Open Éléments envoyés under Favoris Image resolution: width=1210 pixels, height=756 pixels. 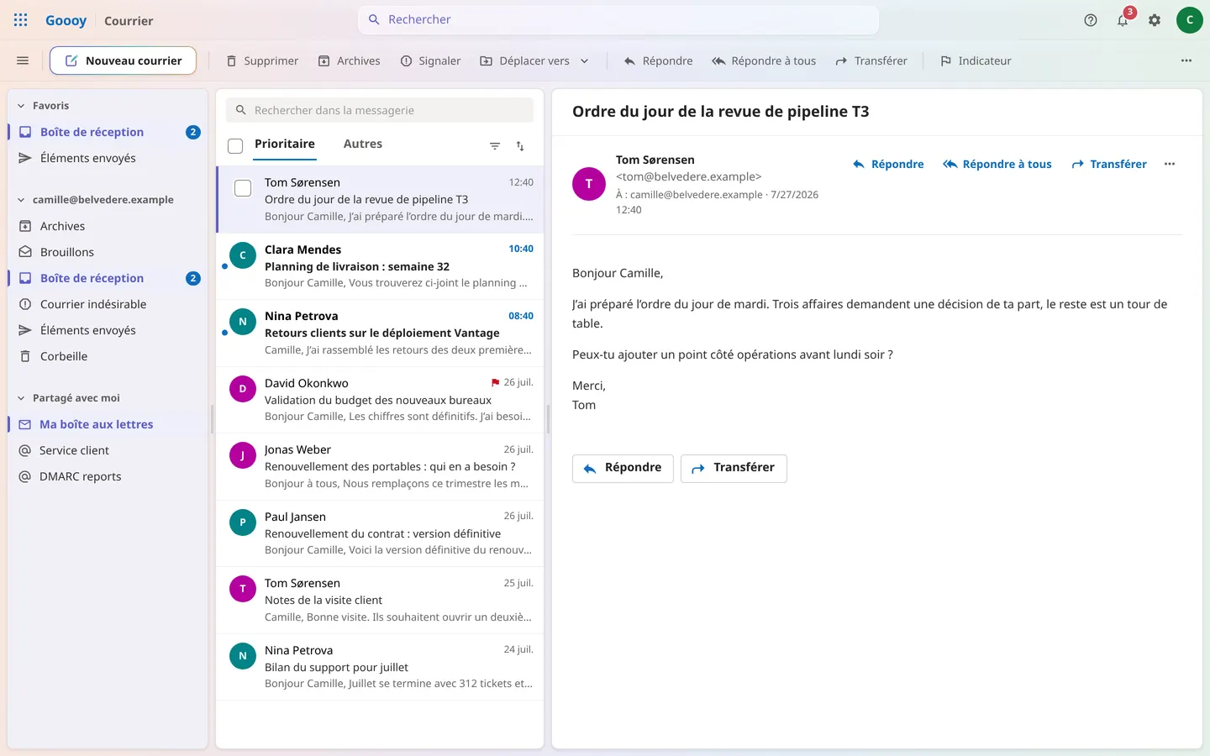(x=108, y=158)
